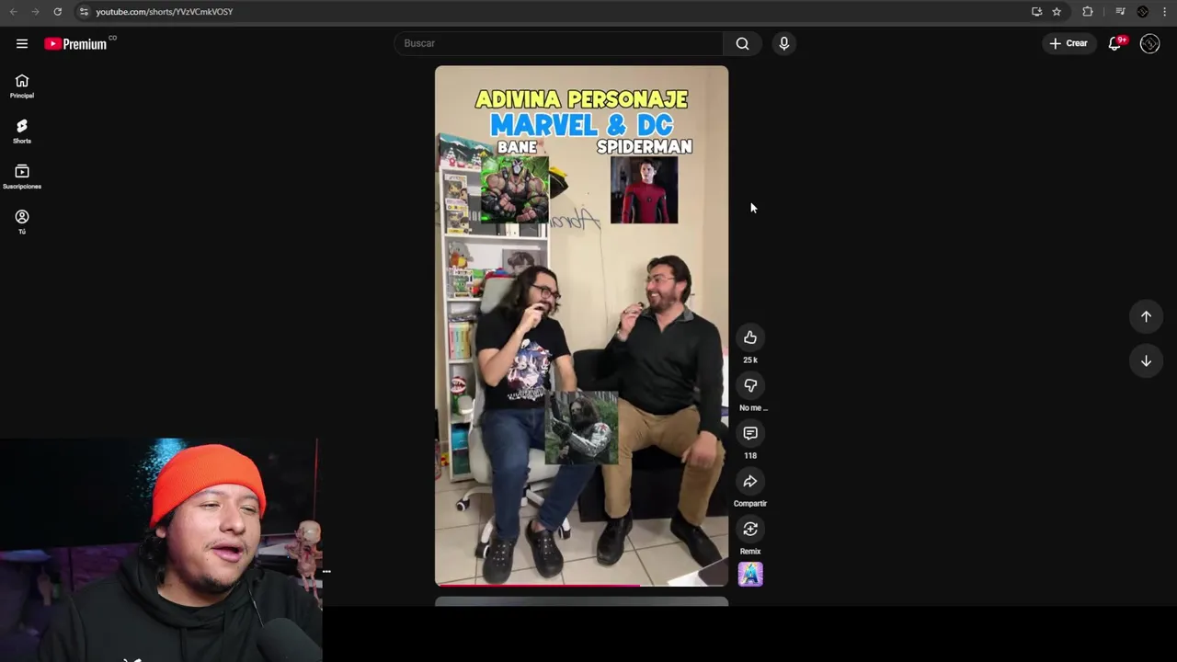
Task: Reload the browser page
Action: (57, 11)
